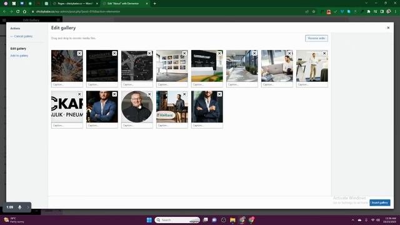Remove the aerial road map image
Screen dimensions: 400x225
click(x=149, y=53)
